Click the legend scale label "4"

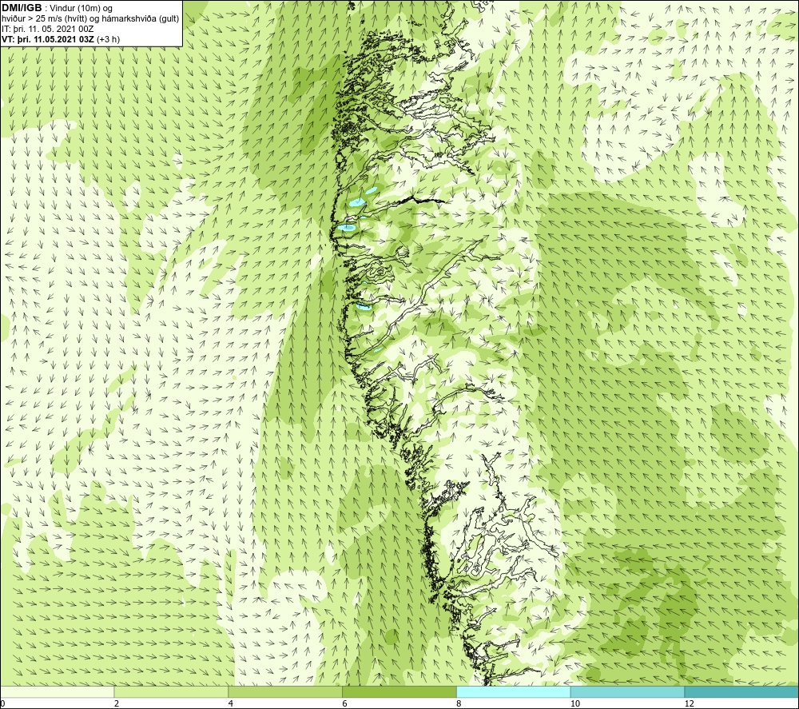pos(231,703)
